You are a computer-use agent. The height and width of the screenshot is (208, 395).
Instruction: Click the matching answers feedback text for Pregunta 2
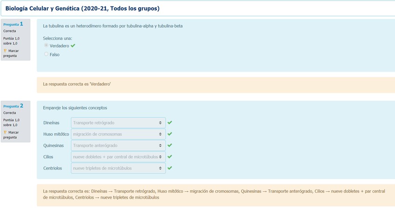click(x=214, y=194)
